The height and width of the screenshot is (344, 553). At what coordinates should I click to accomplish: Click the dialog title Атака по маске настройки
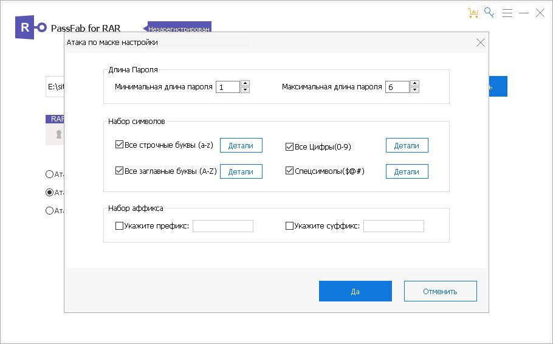click(112, 43)
